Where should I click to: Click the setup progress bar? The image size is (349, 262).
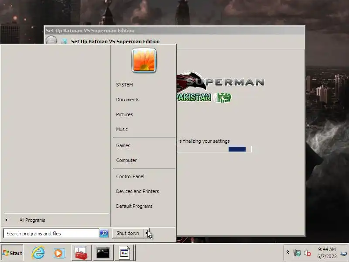coord(214,149)
